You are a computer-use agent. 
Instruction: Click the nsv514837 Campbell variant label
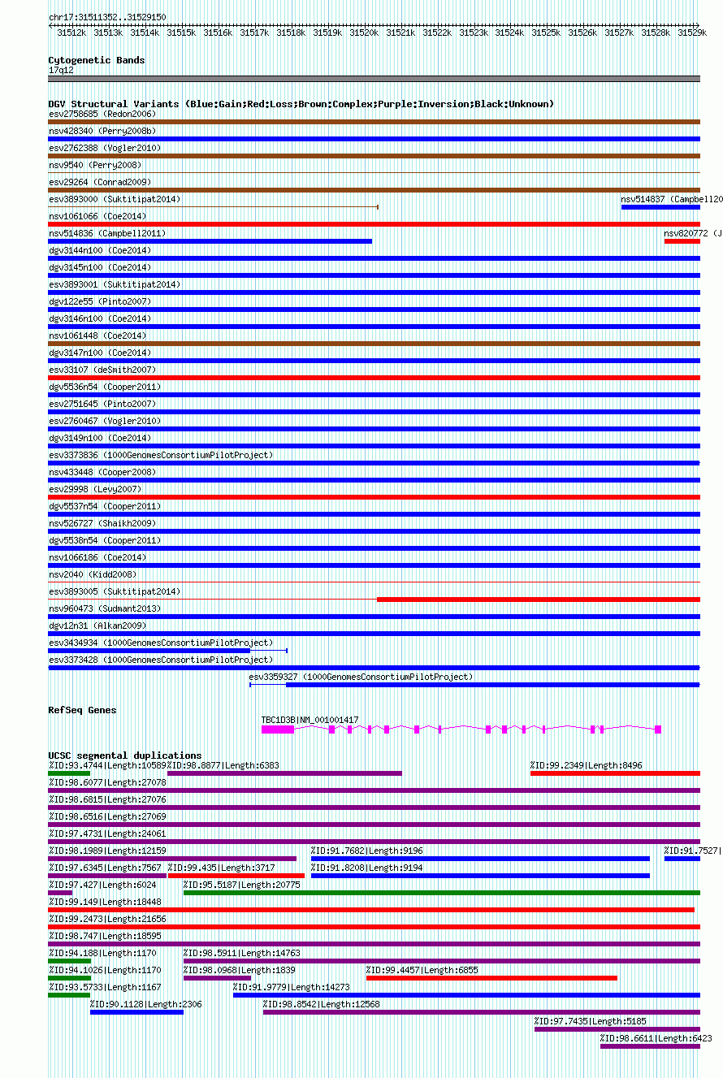tap(672, 199)
